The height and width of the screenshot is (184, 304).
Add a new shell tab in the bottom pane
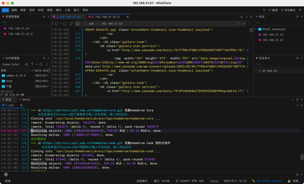297,105
